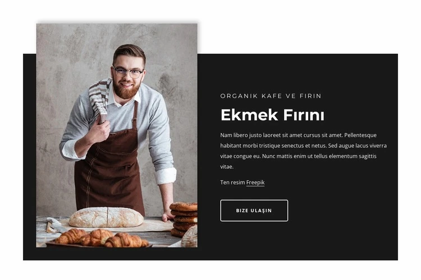Click the paragraph's final word vitae
This screenshot has width=421, height=280.
227,167
